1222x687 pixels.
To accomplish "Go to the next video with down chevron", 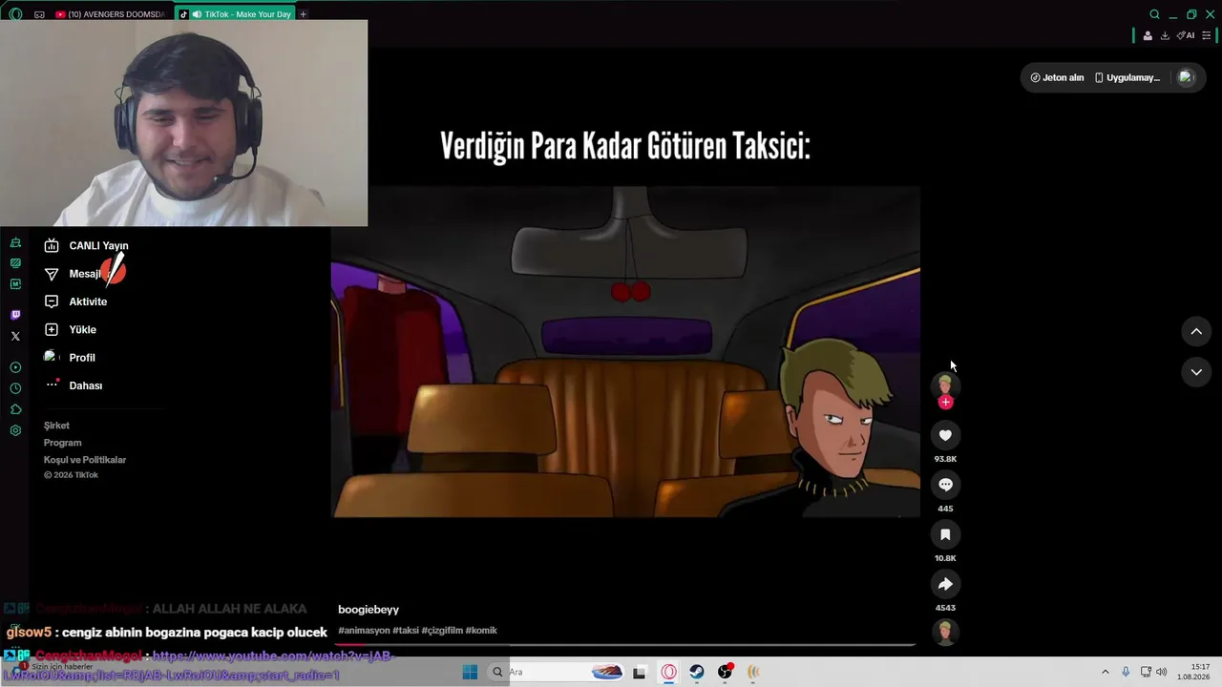I will tap(1196, 372).
